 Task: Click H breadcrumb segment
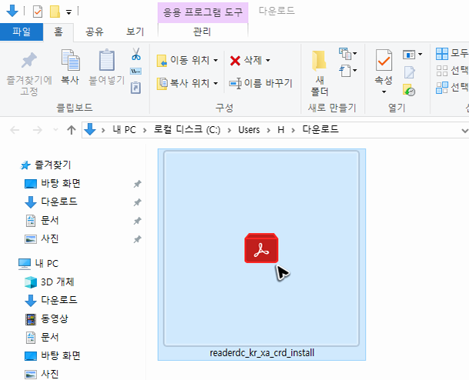tap(281, 130)
